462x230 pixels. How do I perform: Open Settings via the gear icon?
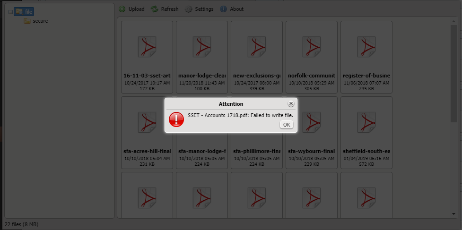(x=189, y=9)
